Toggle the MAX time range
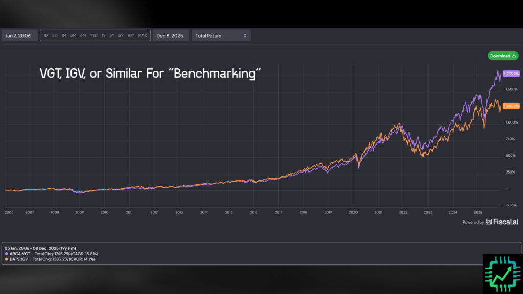Screen dimensions: 523x294 coord(142,35)
